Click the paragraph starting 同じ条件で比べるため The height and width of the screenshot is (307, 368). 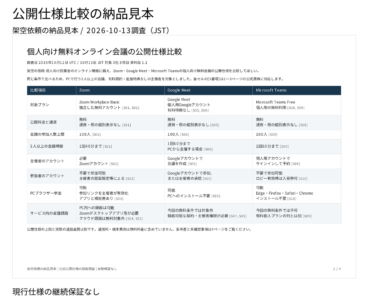pyautogui.click(x=155, y=79)
